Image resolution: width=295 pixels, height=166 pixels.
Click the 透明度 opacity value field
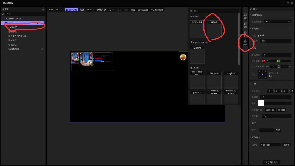point(276,97)
